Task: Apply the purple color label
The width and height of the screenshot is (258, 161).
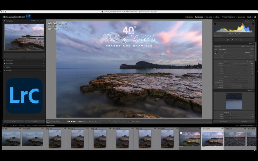Action: 86,122
